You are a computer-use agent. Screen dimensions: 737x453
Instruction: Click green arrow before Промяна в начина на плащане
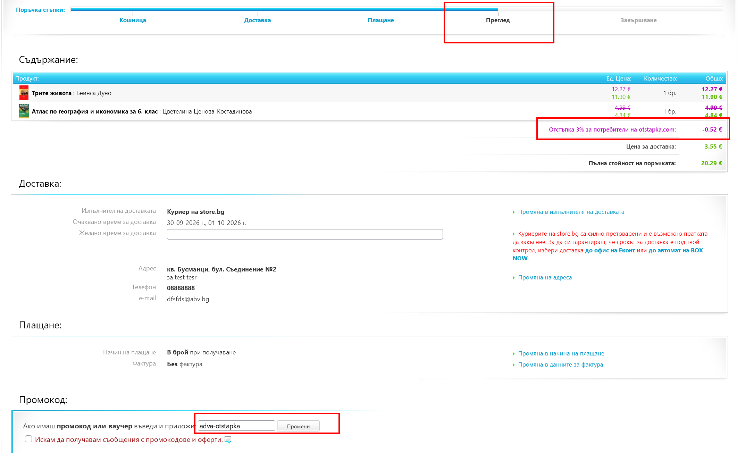pos(514,354)
